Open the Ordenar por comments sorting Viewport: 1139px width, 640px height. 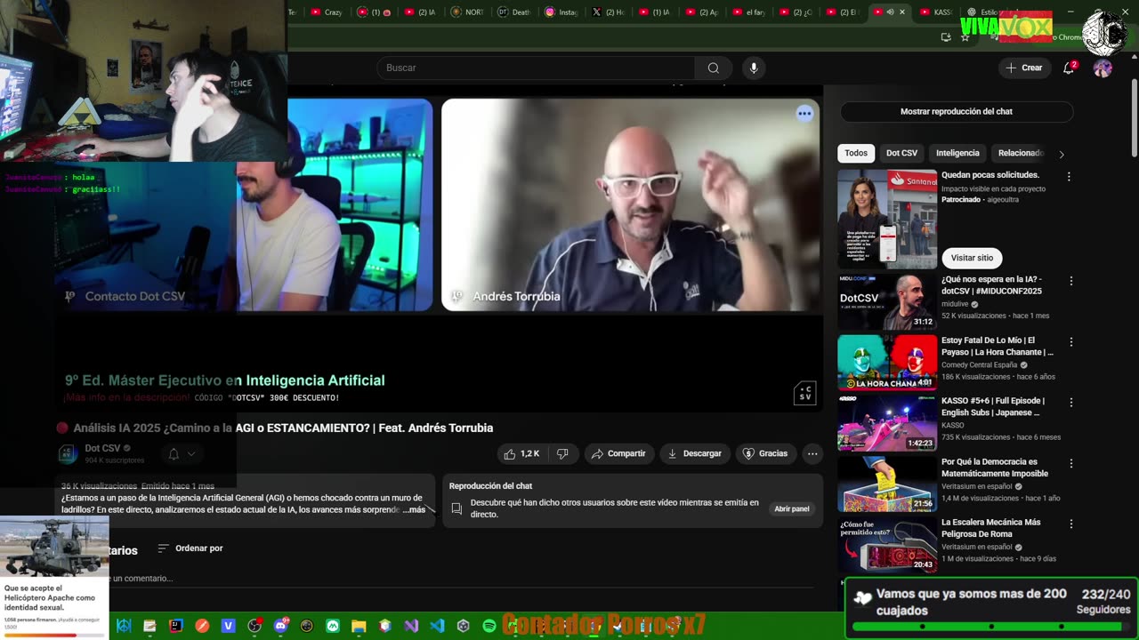click(190, 548)
